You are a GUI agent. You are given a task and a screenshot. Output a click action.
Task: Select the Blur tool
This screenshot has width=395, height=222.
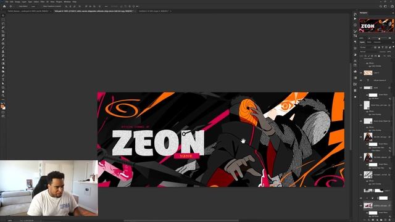(3, 67)
